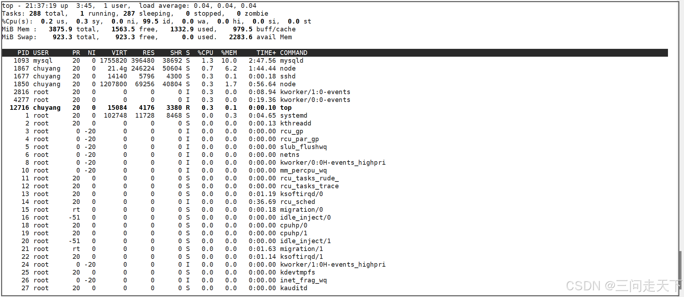Screen dimensions: 684x297
Task: Click the inet_frag_wq command name
Action: [x=304, y=280]
